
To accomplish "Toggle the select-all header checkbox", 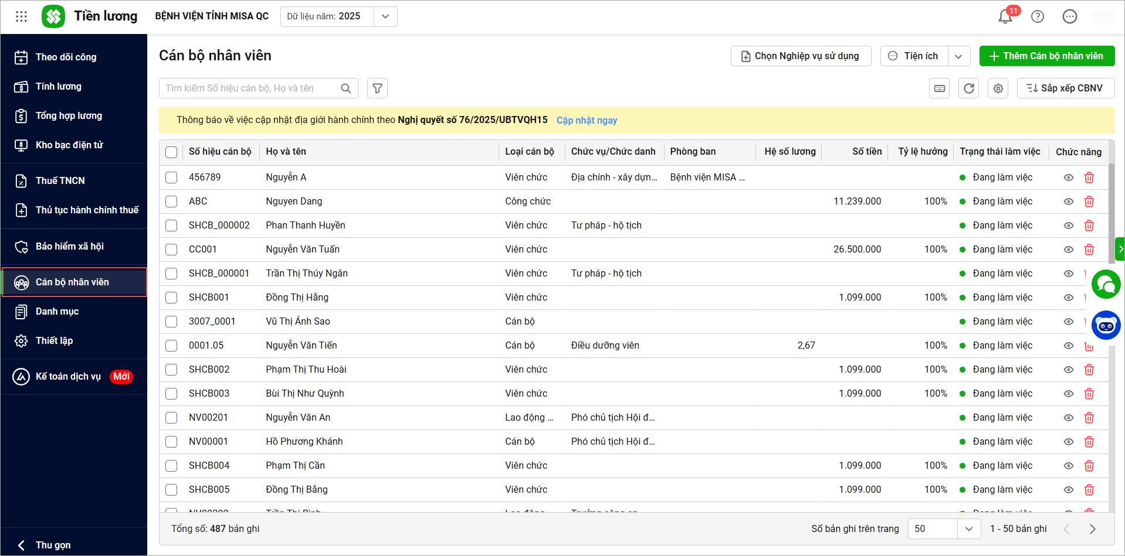I will click(x=171, y=152).
